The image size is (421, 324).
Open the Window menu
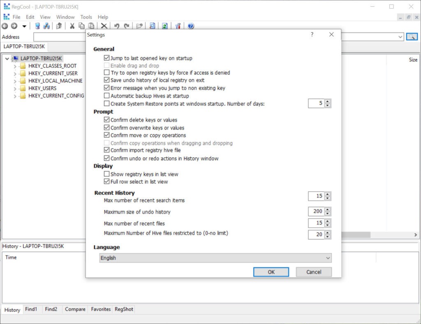pos(65,17)
